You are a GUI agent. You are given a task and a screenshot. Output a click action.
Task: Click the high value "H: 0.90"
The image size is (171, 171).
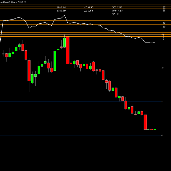[89, 8]
